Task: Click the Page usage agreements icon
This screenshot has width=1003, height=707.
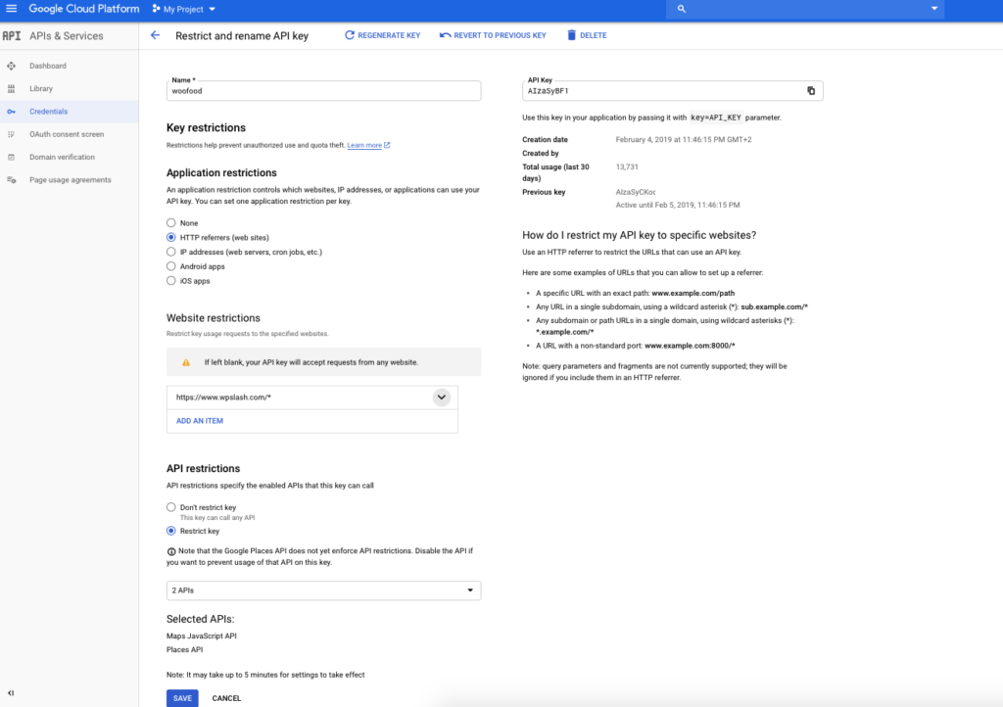Action: (x=11, y=180)
